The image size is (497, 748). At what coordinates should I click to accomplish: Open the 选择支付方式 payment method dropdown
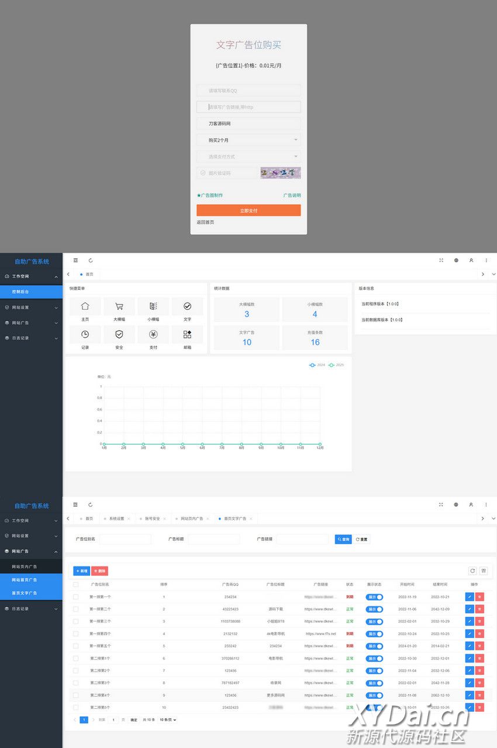tap(248, 157)
